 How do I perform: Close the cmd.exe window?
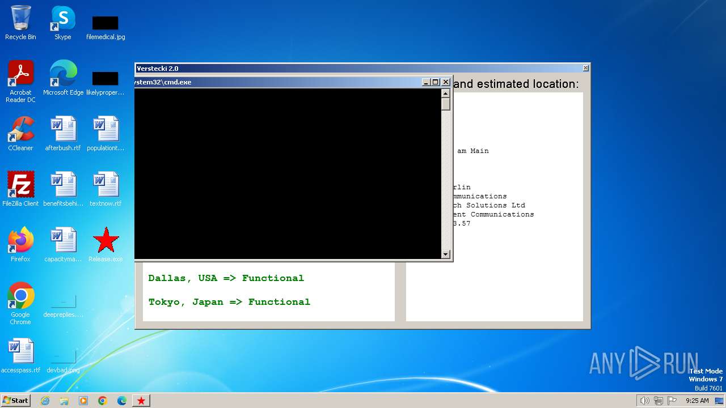point(446,82)
